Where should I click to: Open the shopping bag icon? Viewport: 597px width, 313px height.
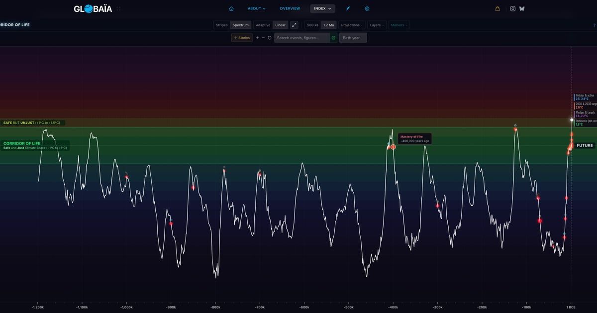[497, 8]
